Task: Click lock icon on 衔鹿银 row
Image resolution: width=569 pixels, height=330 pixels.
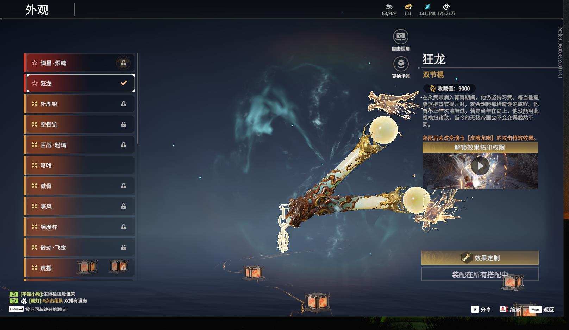Action: point(124,104)
